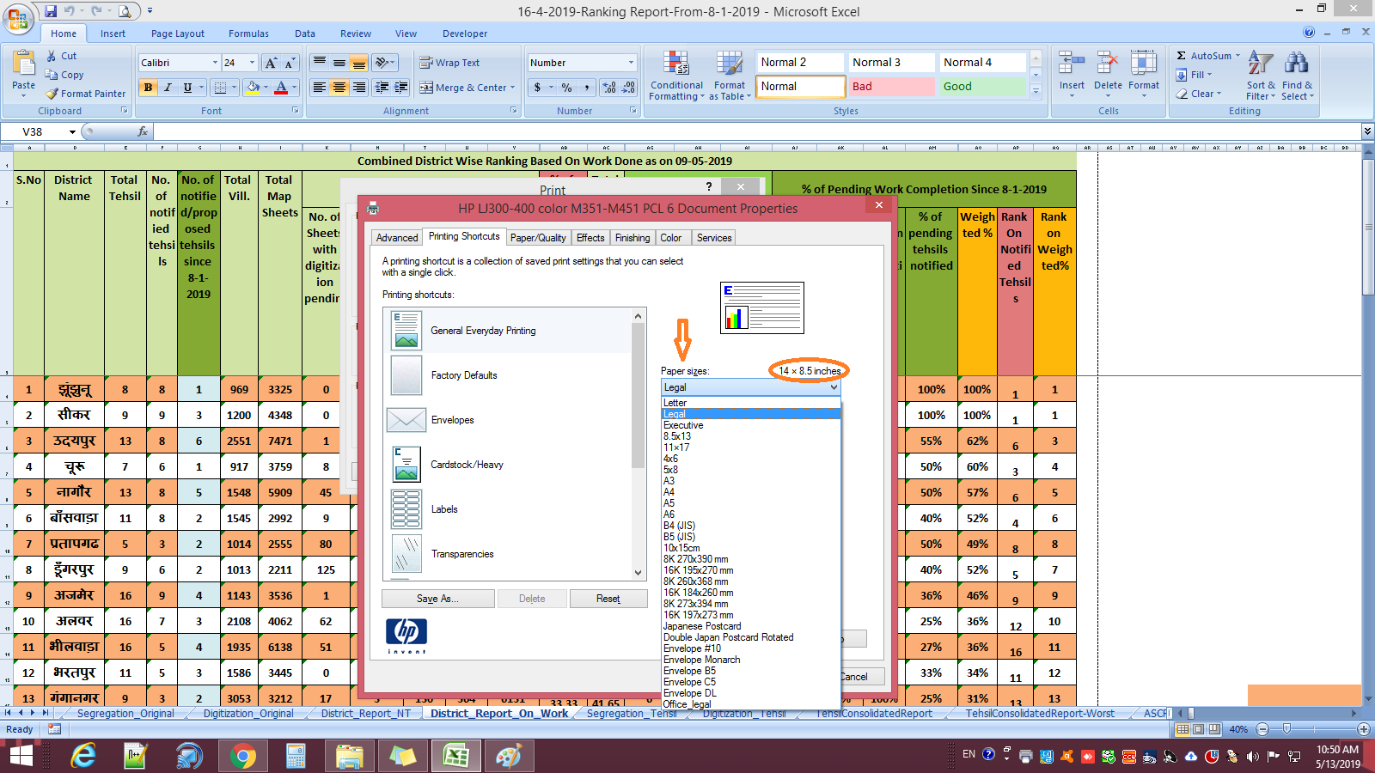The width and height of the screenshot is (1375, 773).
Task: Toggle Bold formatting
Action: (149, 88)
